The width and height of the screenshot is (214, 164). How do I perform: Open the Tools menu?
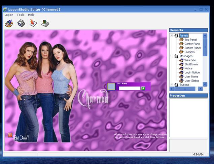click(21, 15)
